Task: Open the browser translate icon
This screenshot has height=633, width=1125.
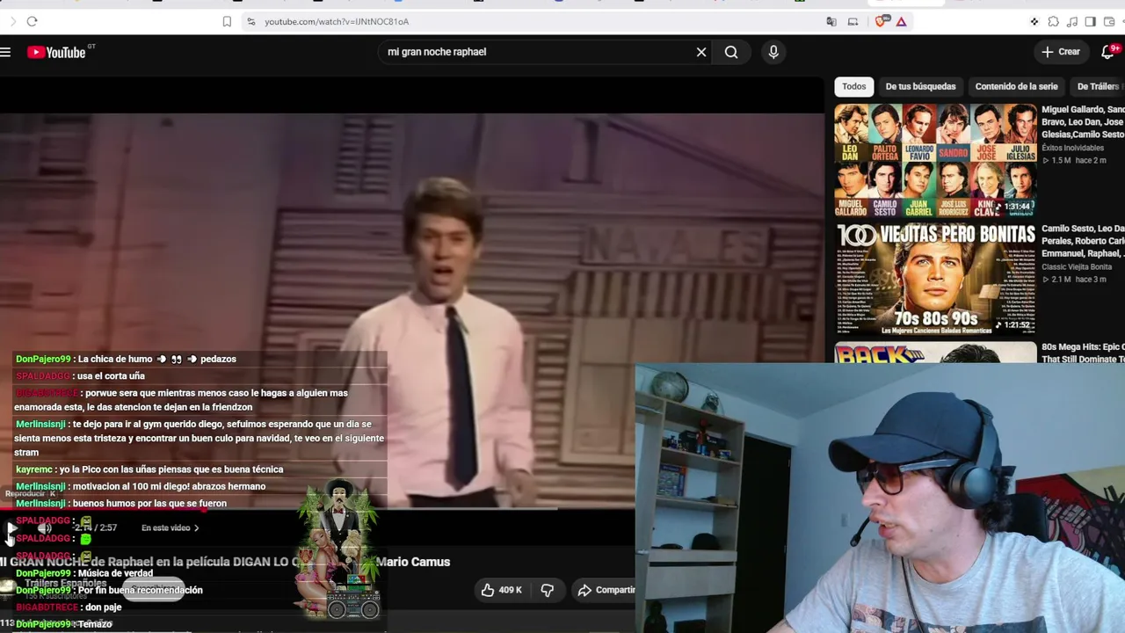Action: click(x=831, y=21)
